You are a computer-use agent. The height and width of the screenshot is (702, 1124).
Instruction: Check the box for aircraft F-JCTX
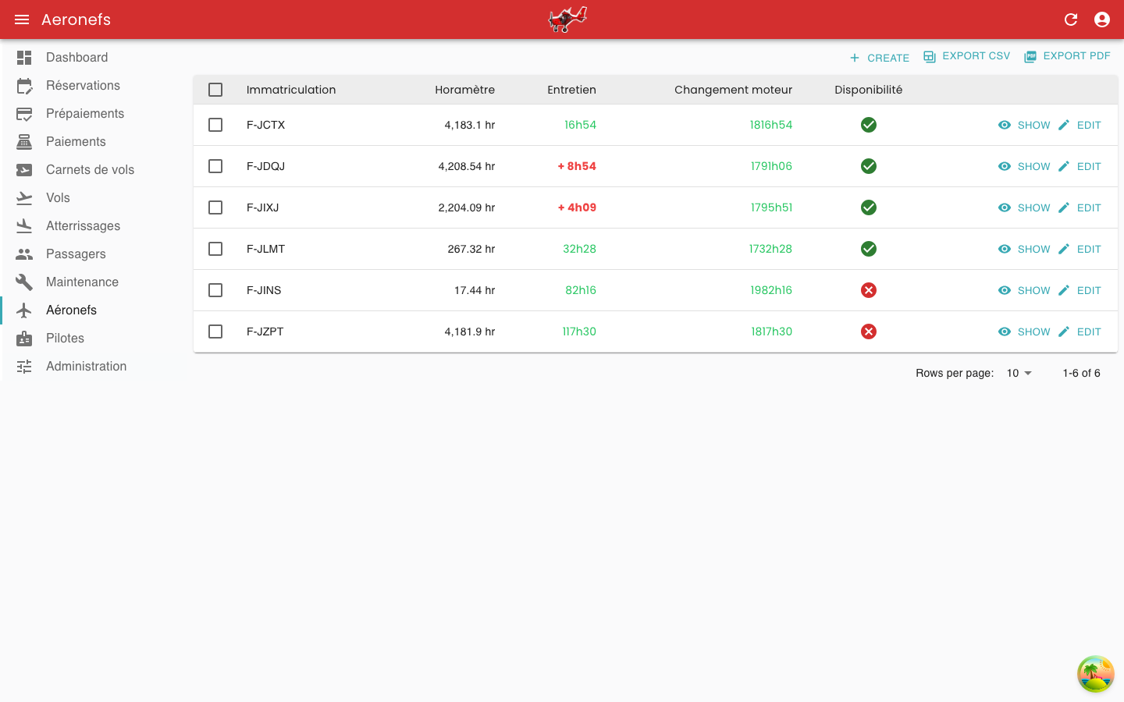pyautogui.click(x=215, y=125)
